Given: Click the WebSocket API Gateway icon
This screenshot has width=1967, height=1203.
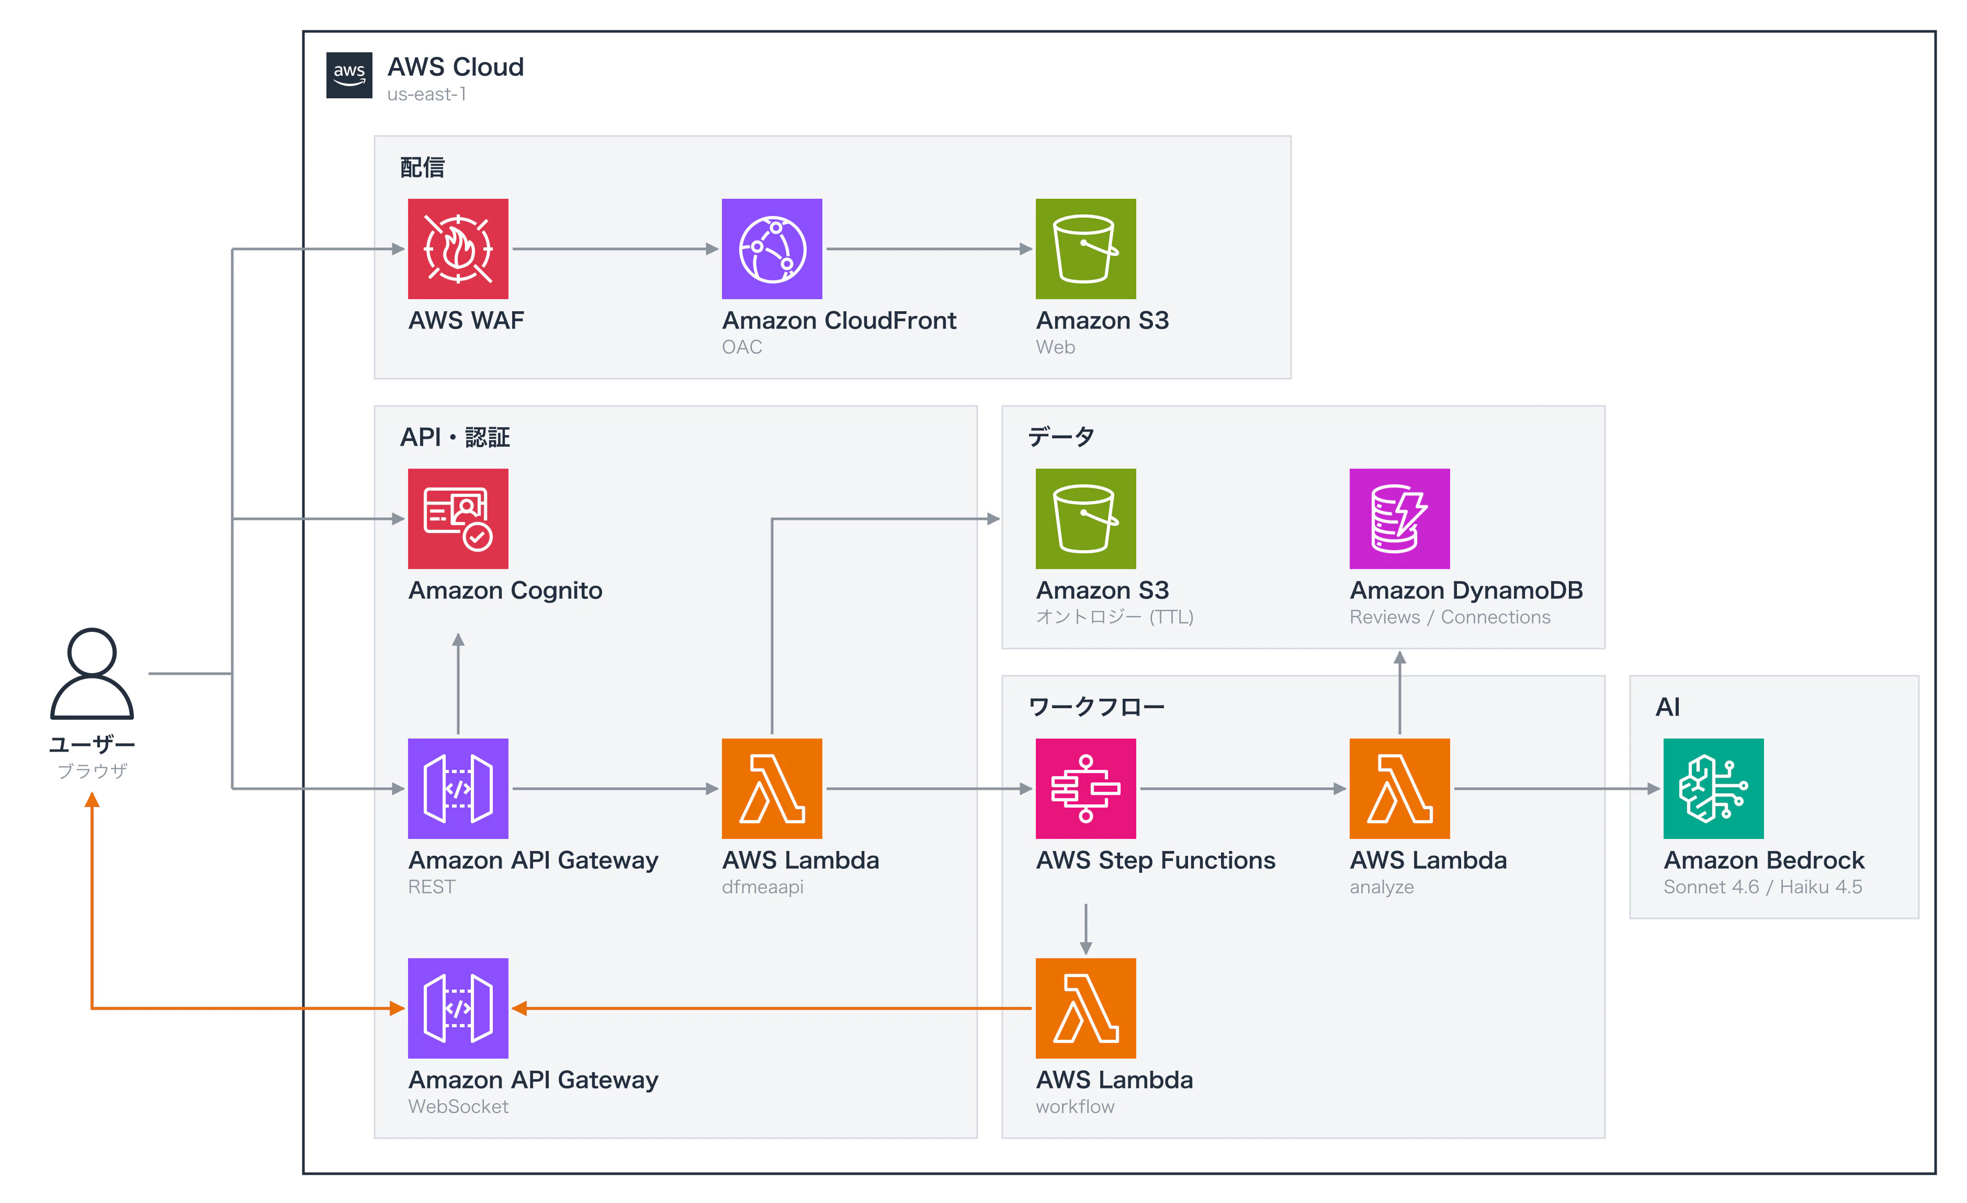Looking at the screenshot, I should (457, 1008).
